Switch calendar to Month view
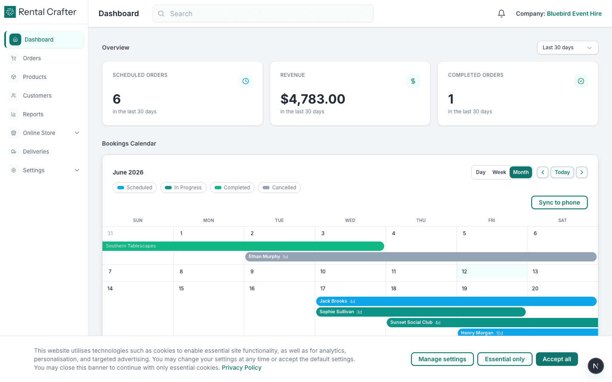Image resolution: width=612 pixels, height=382 pixels. coord(521,172)
